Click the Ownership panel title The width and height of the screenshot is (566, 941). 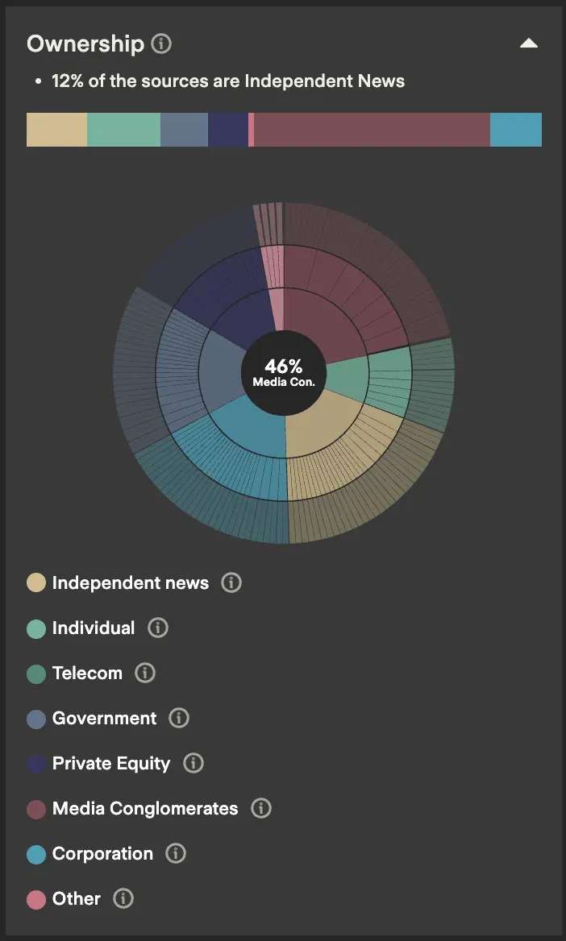(85, 44)
